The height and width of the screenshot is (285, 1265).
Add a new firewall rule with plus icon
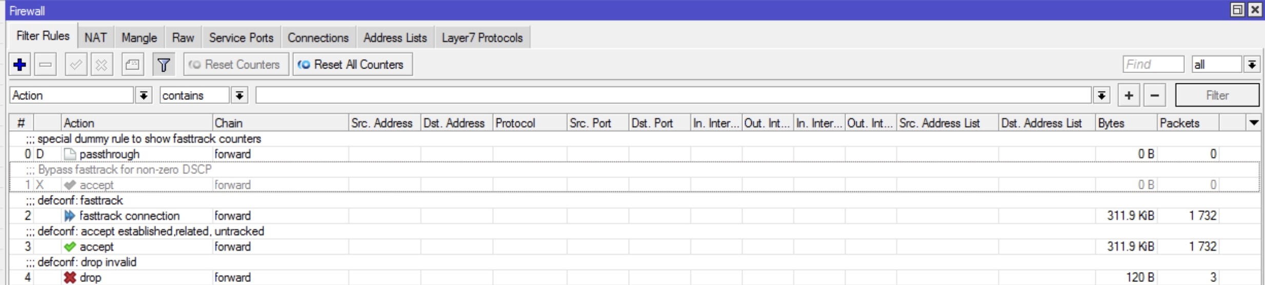20,64
